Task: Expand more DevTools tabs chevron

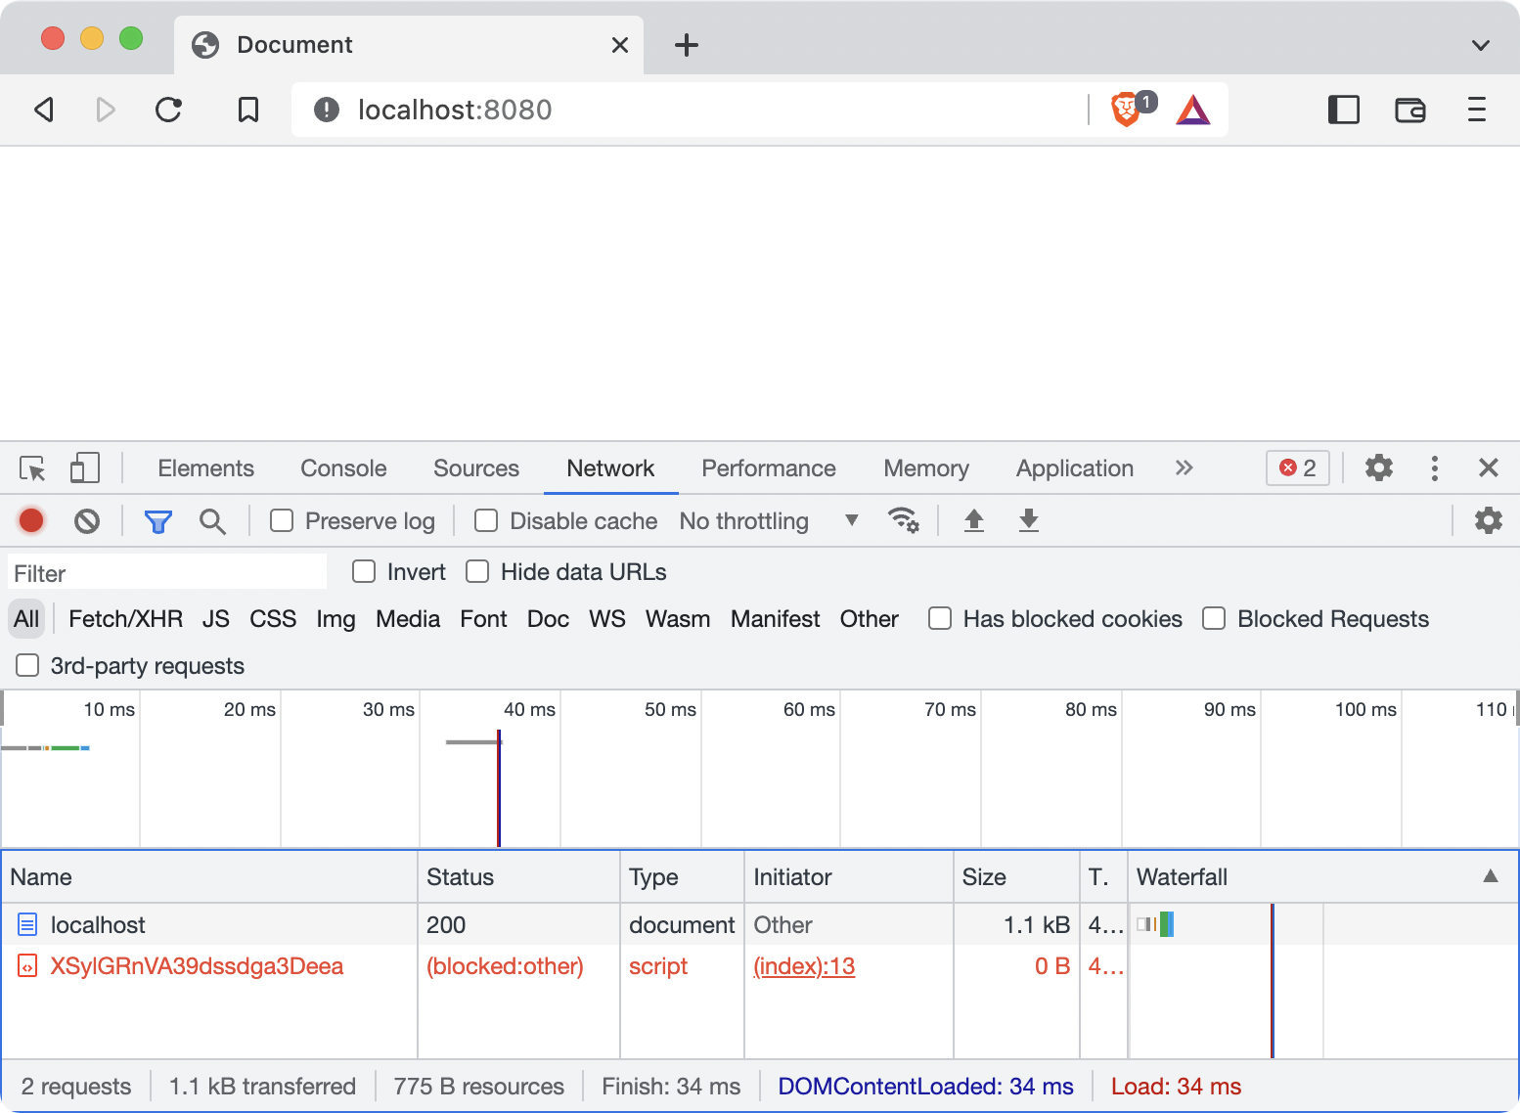Action: pos(1184,468)
